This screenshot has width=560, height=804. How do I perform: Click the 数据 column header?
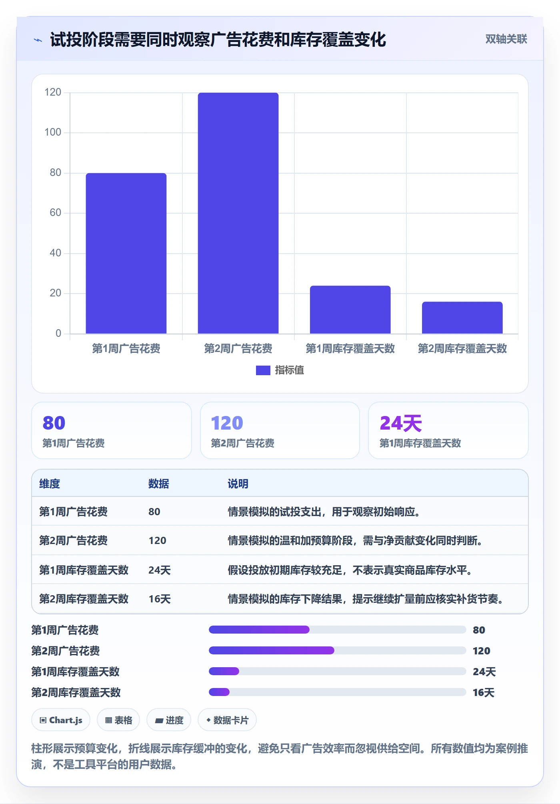pos(159,484)
